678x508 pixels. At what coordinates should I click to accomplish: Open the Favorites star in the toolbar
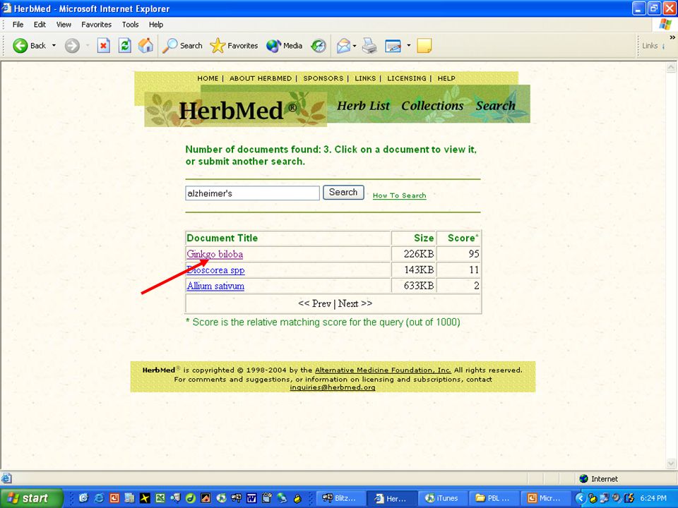234,45
